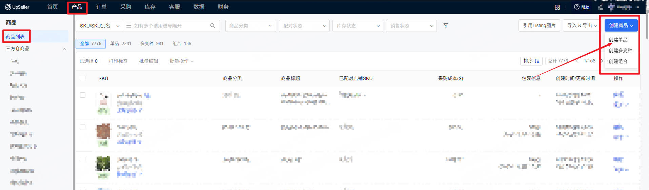Switch to 组合 136 tab
This screenshot has width=649, height=190.
tap(182, 43)
